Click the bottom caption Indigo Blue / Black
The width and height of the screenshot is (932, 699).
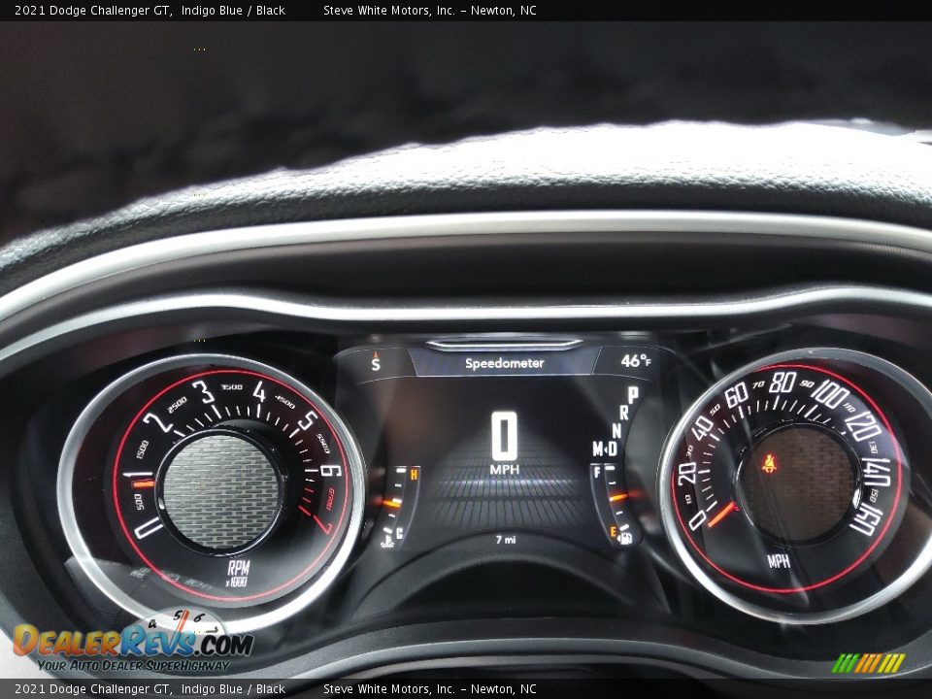pyautogui.click(x=233, y=689)
